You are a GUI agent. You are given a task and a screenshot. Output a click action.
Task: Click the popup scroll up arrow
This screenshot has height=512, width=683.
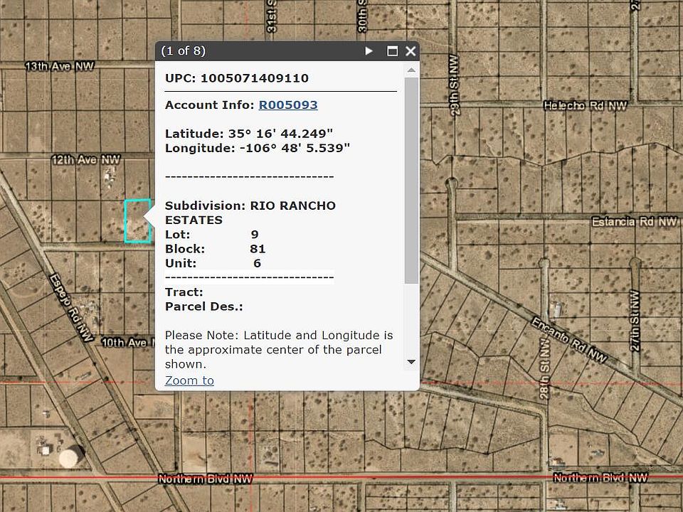(x=411, y=70)
